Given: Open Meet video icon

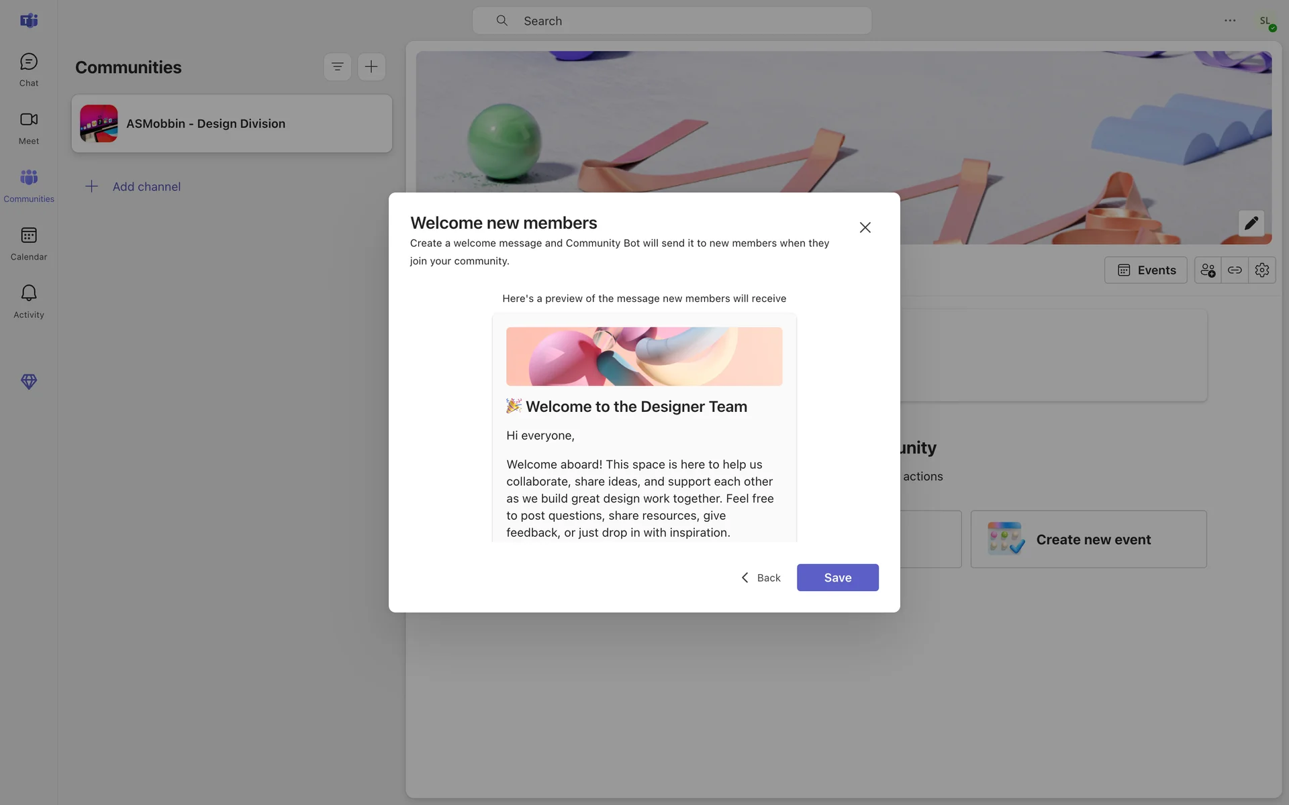Looking at the screenshot, I should (x=28, y=127).
